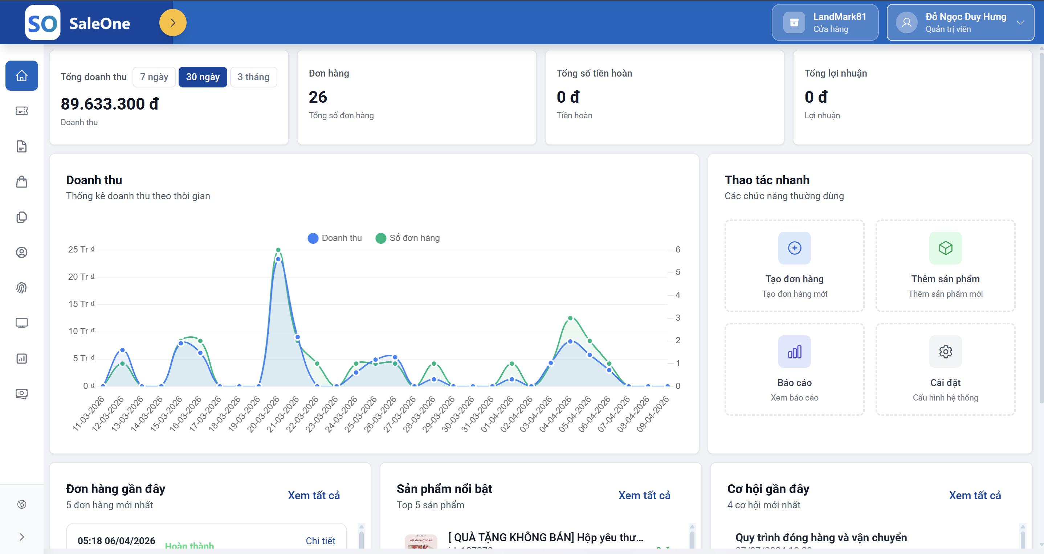
Task: Click the yellow arrow expand button
Action: [x=173, y=23]
